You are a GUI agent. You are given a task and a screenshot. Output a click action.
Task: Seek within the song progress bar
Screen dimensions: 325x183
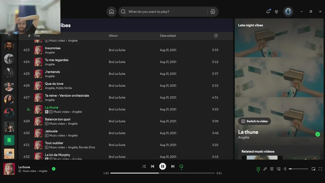(x=162, y=173)
